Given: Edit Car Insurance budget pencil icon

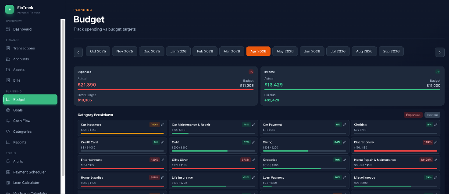Looking at the screenshot, I should pyautogui.click(x=162, y=125).
